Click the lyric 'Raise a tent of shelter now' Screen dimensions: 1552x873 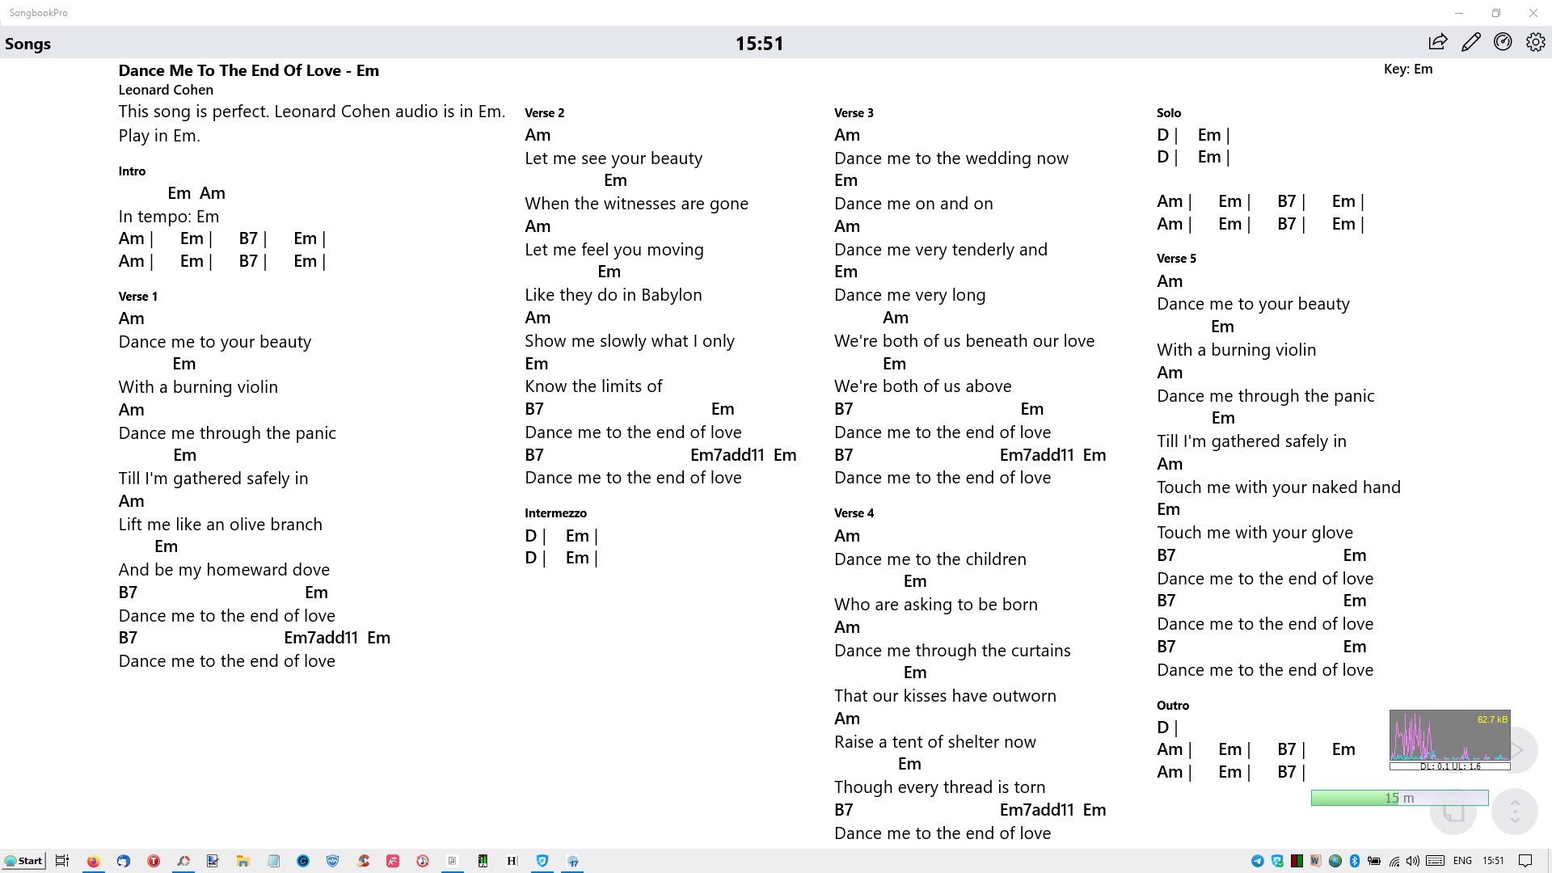(935, 742)
